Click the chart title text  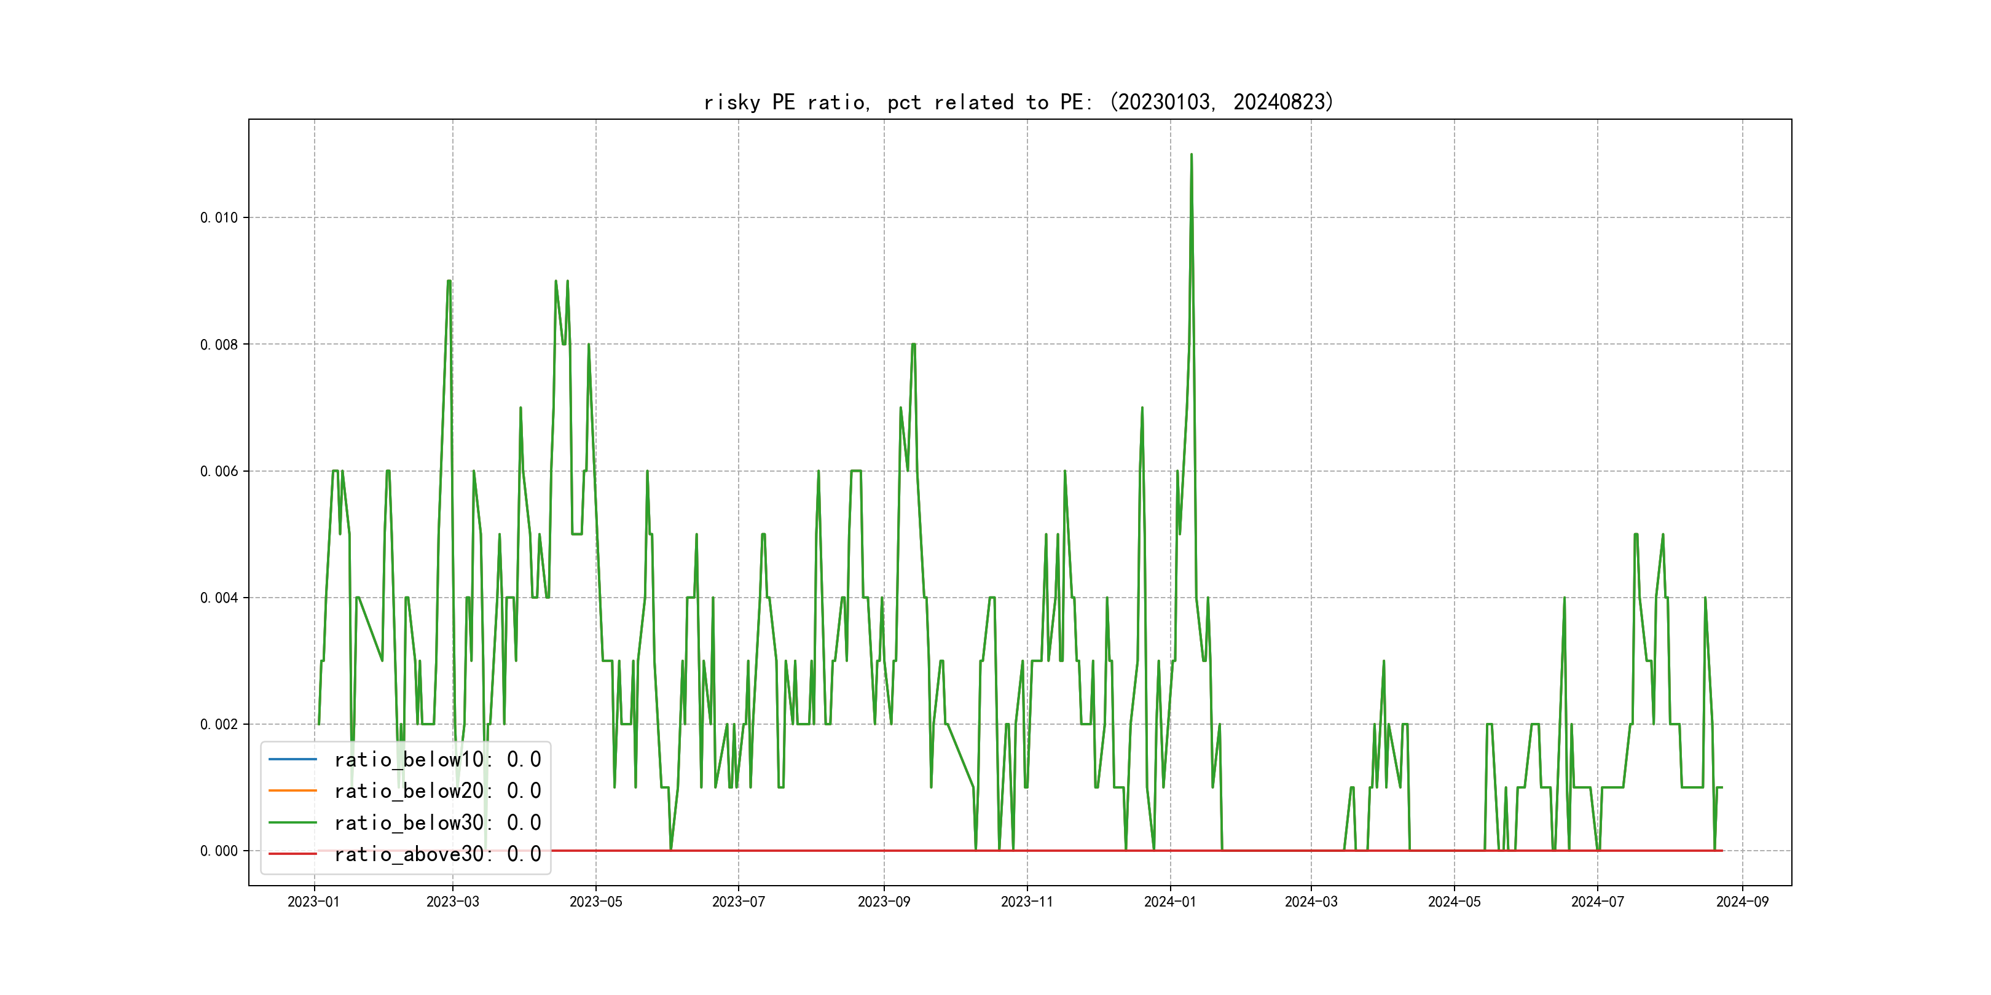pyautogui.click(x=1019, y=102)
